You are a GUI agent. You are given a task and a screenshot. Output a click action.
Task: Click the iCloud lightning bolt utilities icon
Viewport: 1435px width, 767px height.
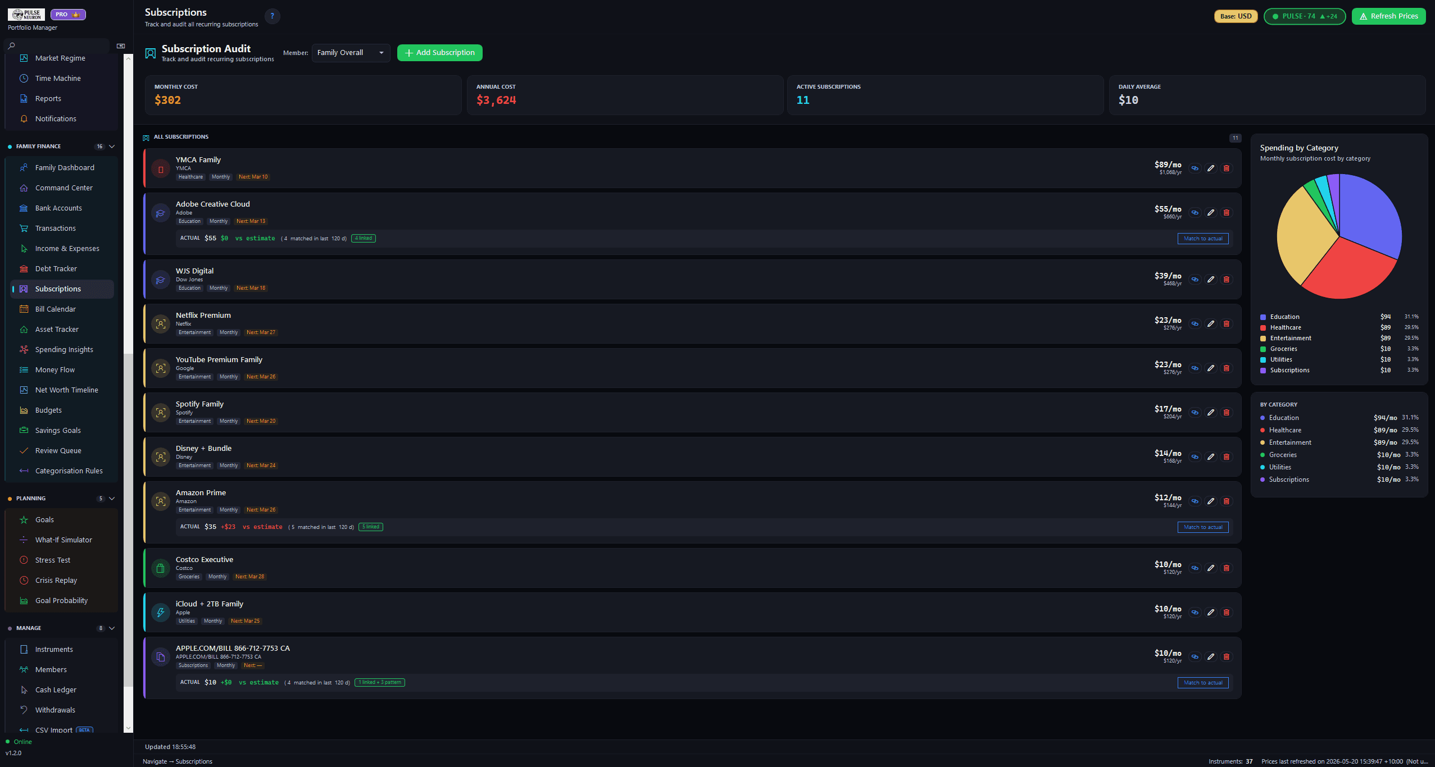tap(161, 613)
